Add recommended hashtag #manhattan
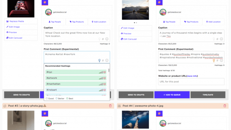Viewport: 231px width, 130px height. click(76, 84)
